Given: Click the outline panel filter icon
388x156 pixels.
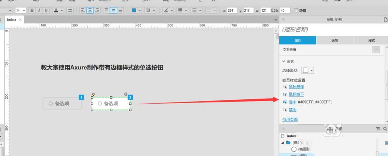Looking at the screenshot, I should click(x=378, y=129).
